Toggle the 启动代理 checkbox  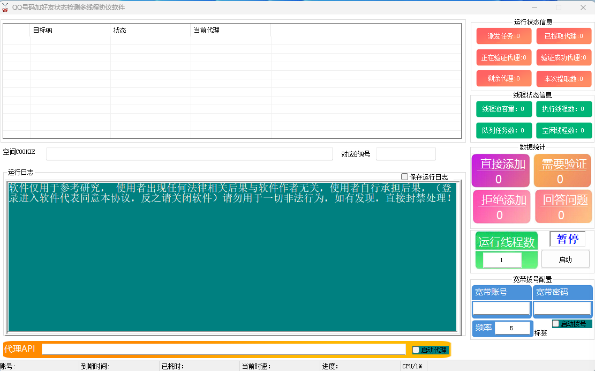coord(416,350)
